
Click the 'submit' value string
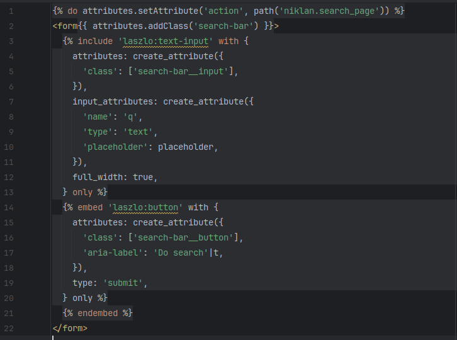click(x=123, y=283)
